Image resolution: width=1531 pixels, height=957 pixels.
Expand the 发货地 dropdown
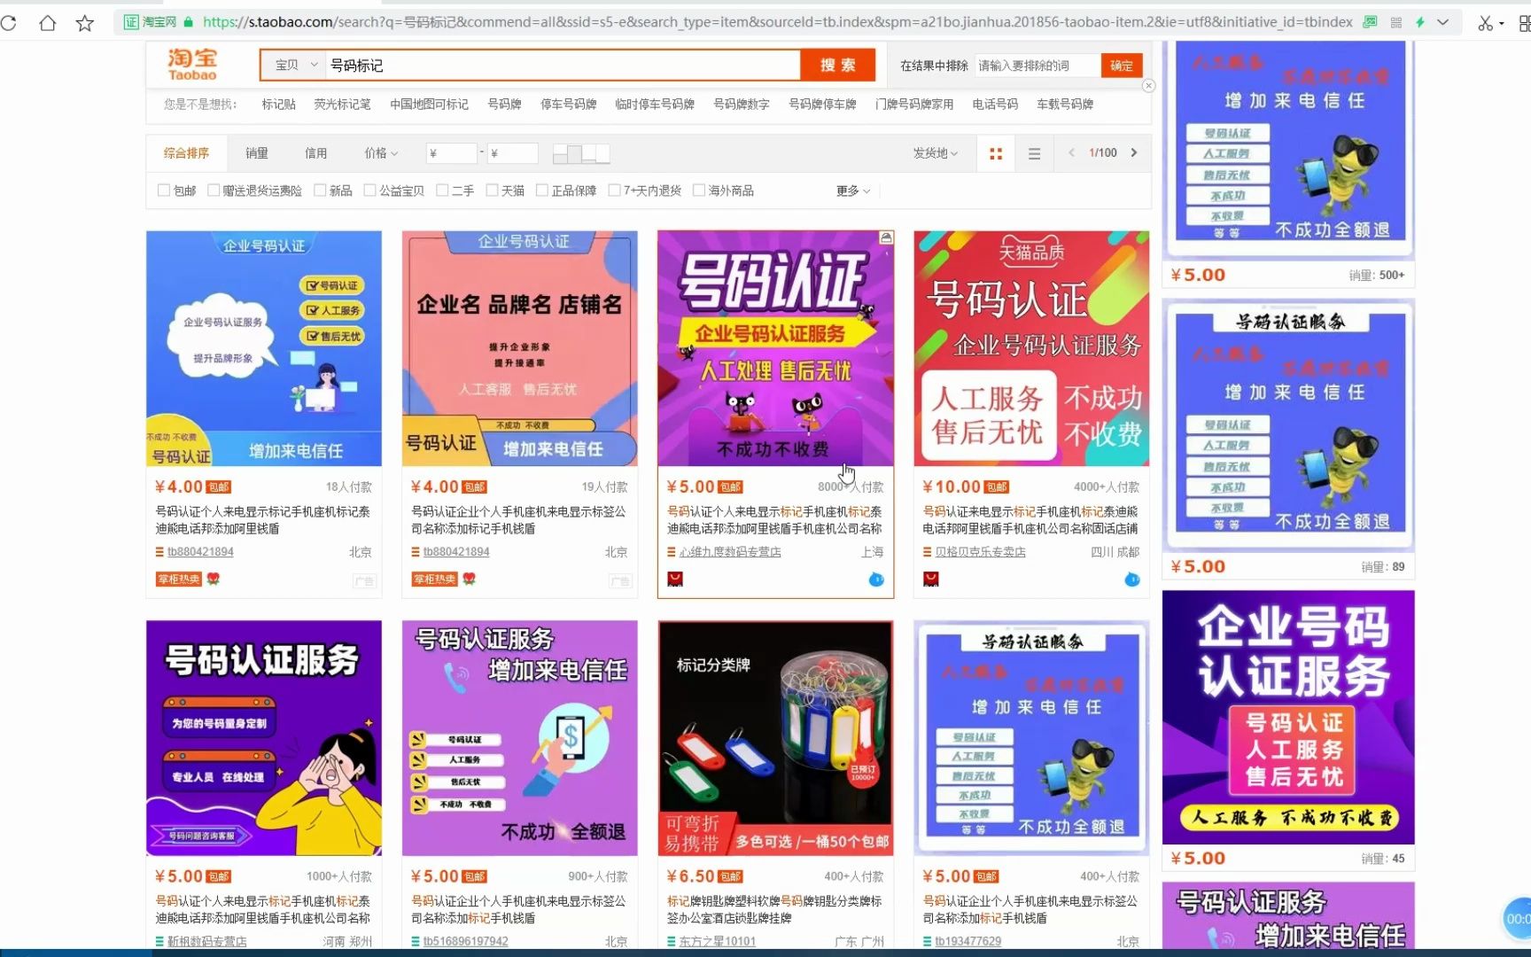coord(935,152)
